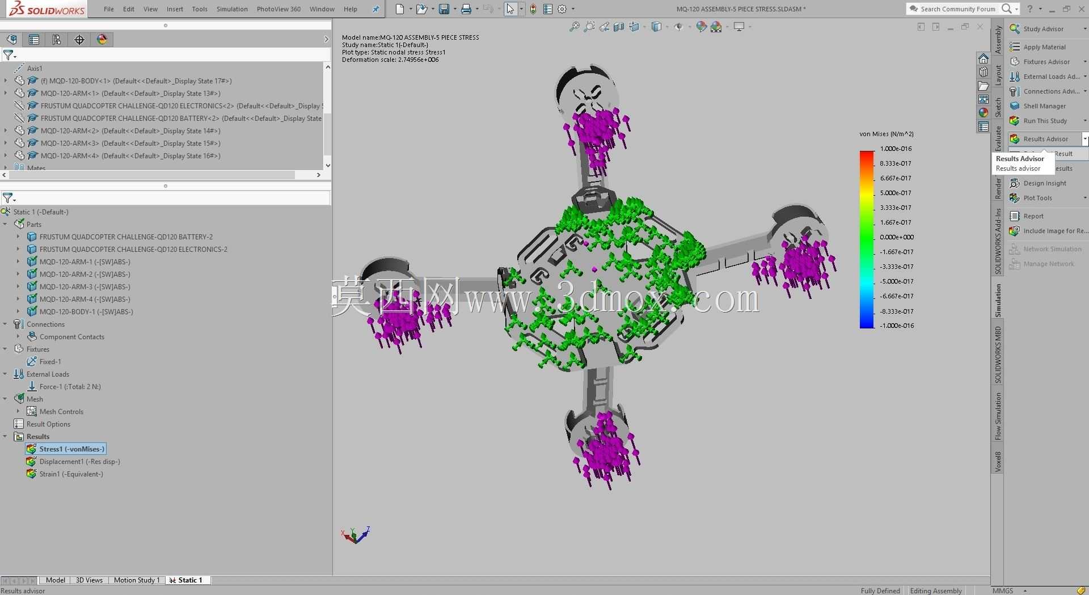
Task: Click the Zoom to Area icon
Action: tap(589, 27)
